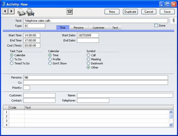
Task: Click the printer icon
Action: [21, 12]
